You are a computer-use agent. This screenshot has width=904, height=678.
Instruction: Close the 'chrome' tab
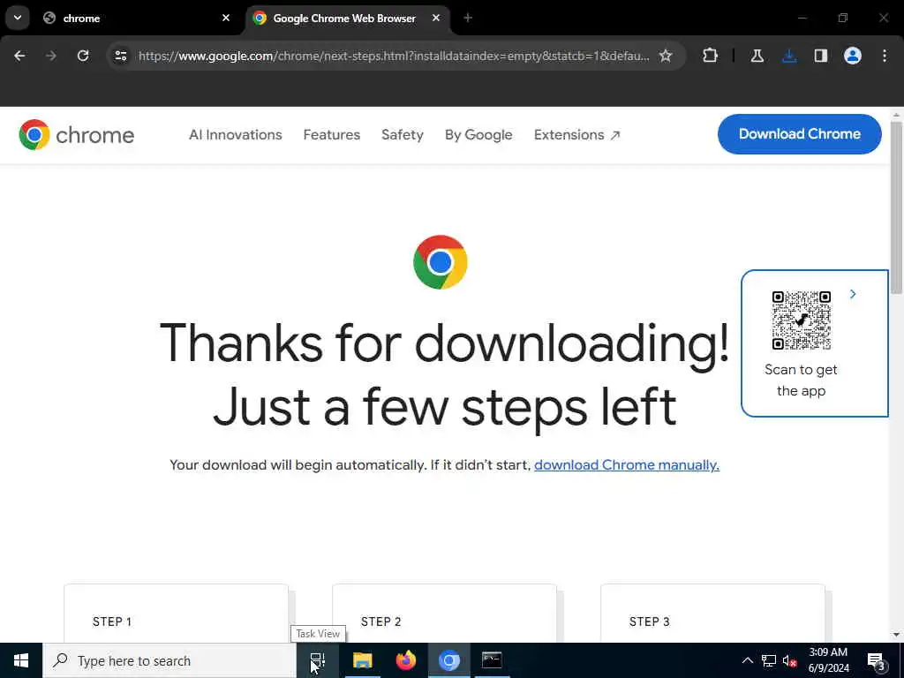[226, 18]
